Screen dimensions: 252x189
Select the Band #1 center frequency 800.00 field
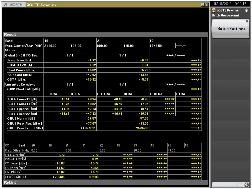click(110, 46)
